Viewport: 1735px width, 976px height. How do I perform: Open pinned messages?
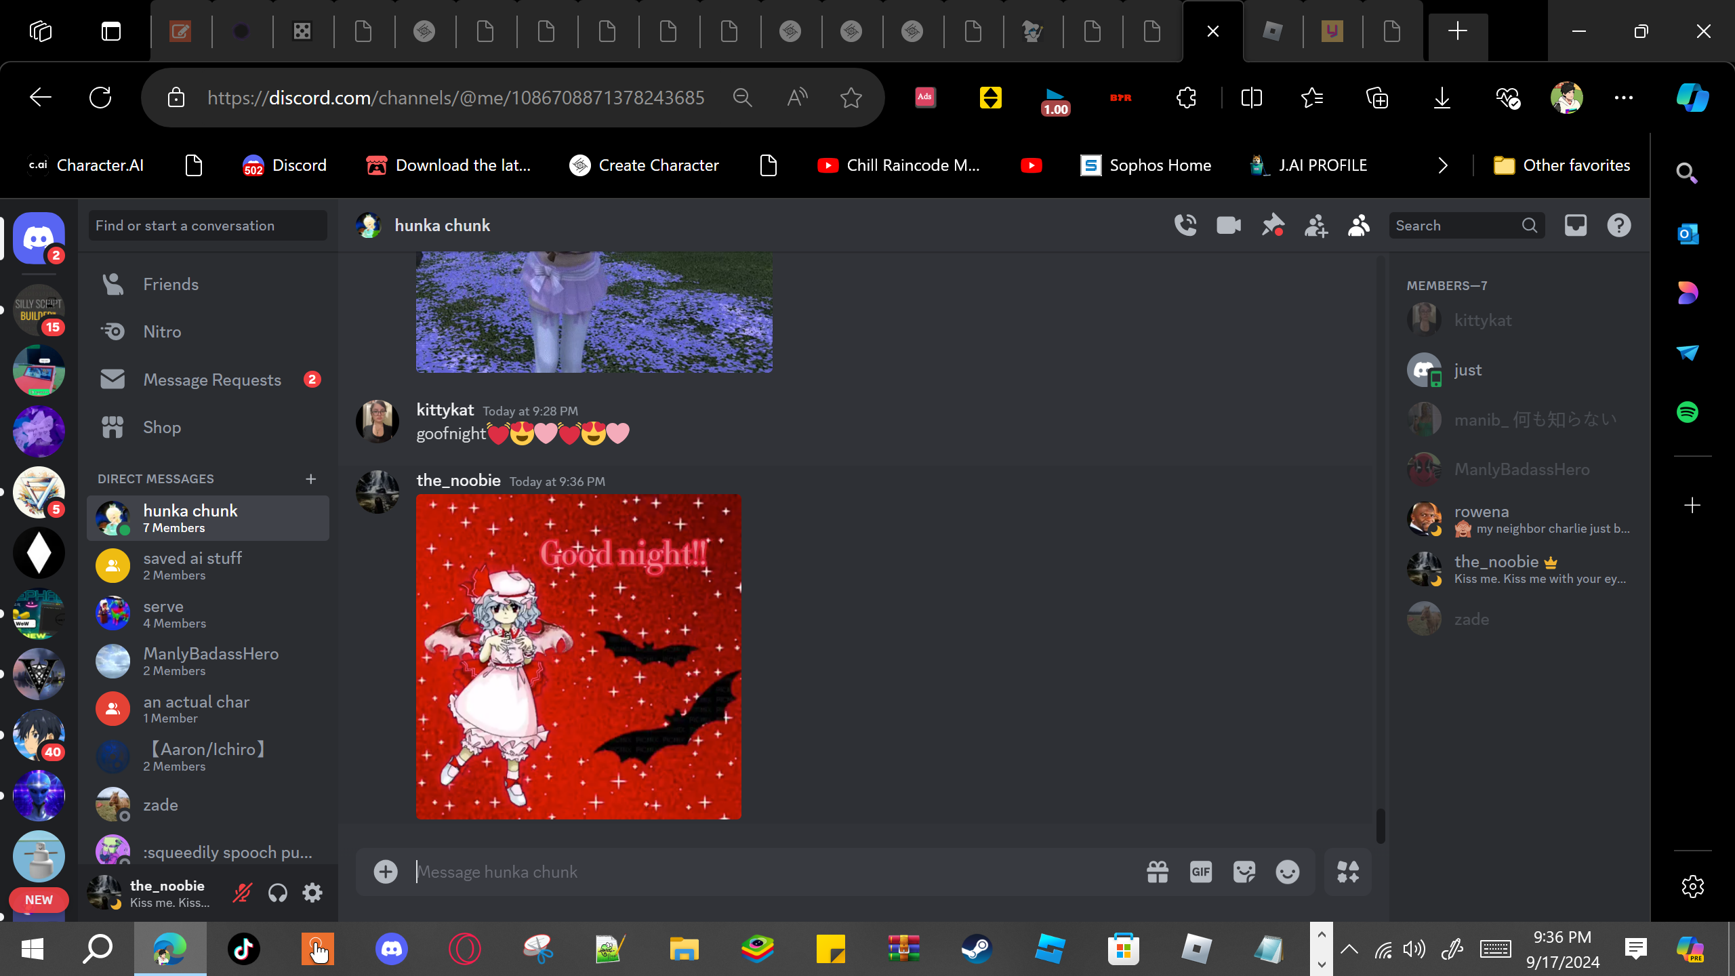click(x=1272, y=226)
